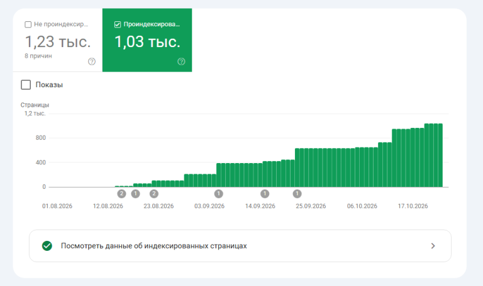Click the 1,23 тыс. non-indexed value
This screenshot has height=286, width=483.
[x=58, y=42]
